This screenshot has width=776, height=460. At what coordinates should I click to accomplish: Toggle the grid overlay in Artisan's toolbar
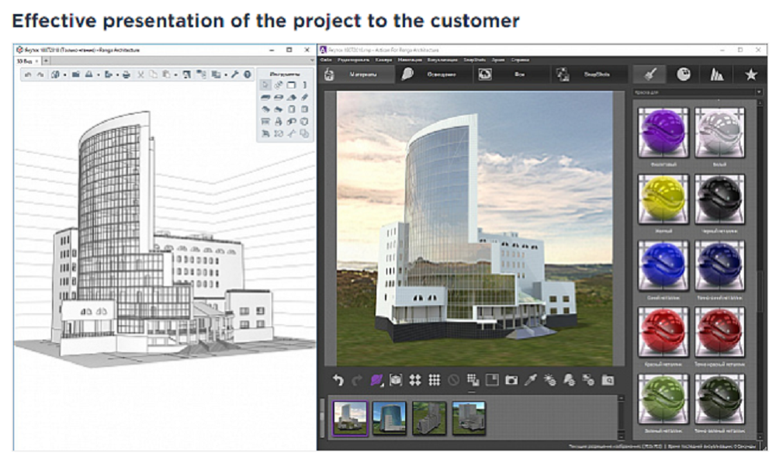pos(436,379)
